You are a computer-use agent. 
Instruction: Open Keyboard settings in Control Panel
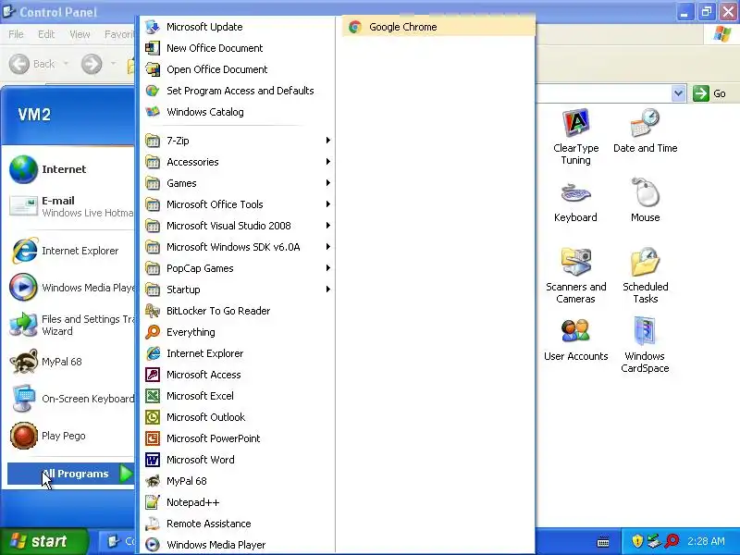tap(575, 201)
